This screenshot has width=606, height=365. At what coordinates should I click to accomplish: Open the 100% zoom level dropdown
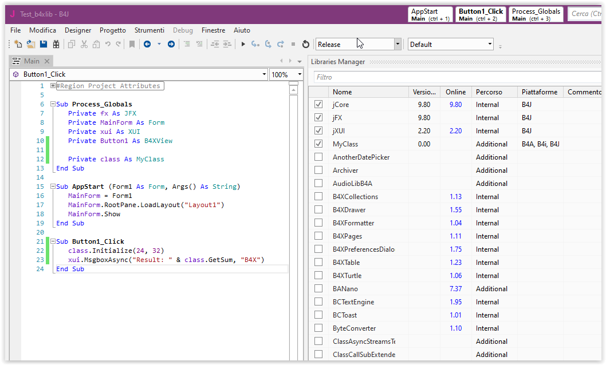299,74
